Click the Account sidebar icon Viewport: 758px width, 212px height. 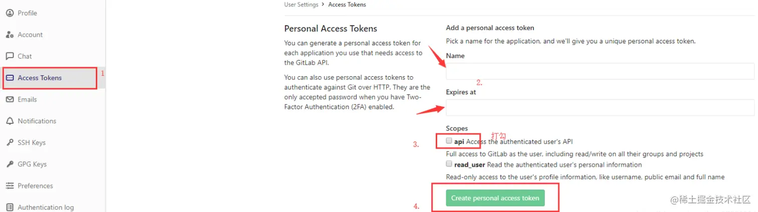(10, 35)
